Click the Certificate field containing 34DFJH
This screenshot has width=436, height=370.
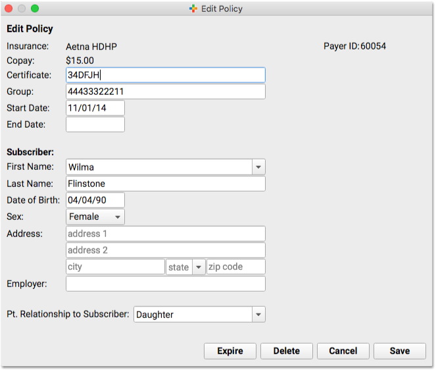click(x=166, y=75)
